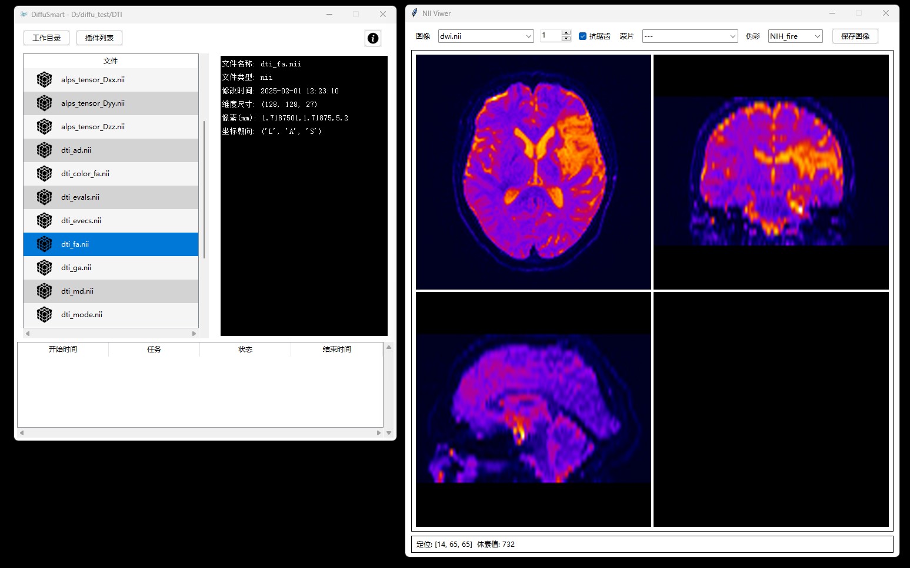
Task: Click the 状态 column header
Action: pos(245,349)
